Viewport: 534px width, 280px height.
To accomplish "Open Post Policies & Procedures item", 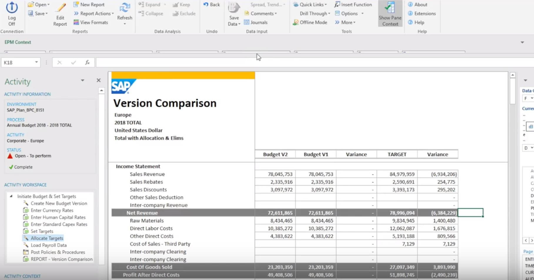I will click(x=58, y=252).
